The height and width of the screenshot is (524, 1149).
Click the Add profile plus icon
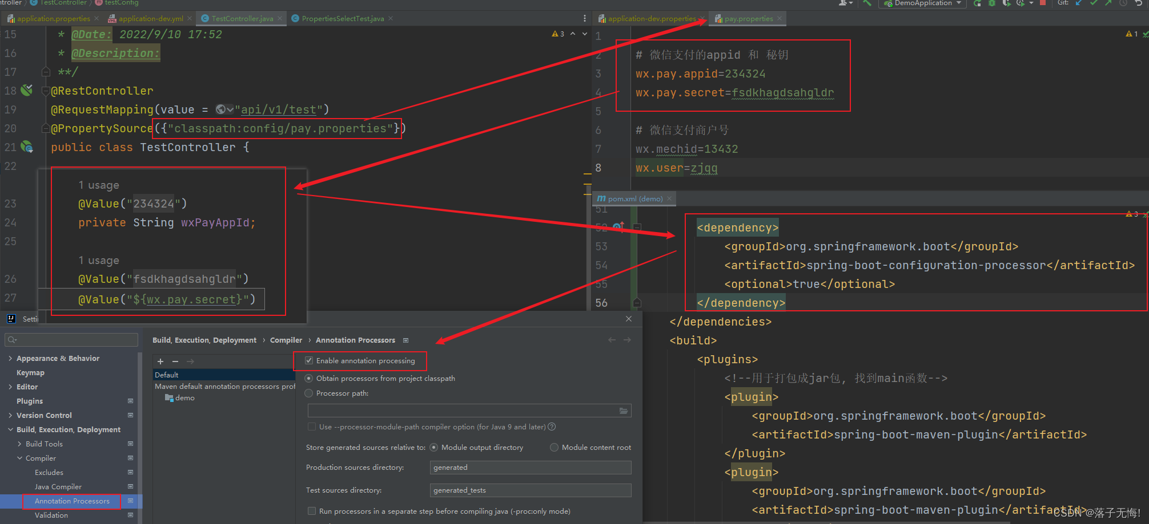(160, 361)
